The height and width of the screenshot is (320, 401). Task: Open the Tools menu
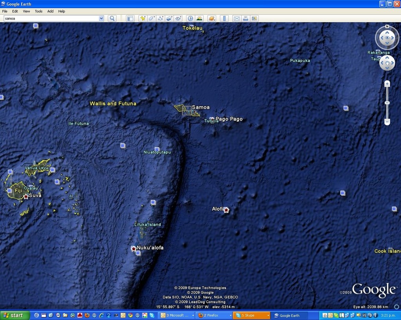[39, 11]
